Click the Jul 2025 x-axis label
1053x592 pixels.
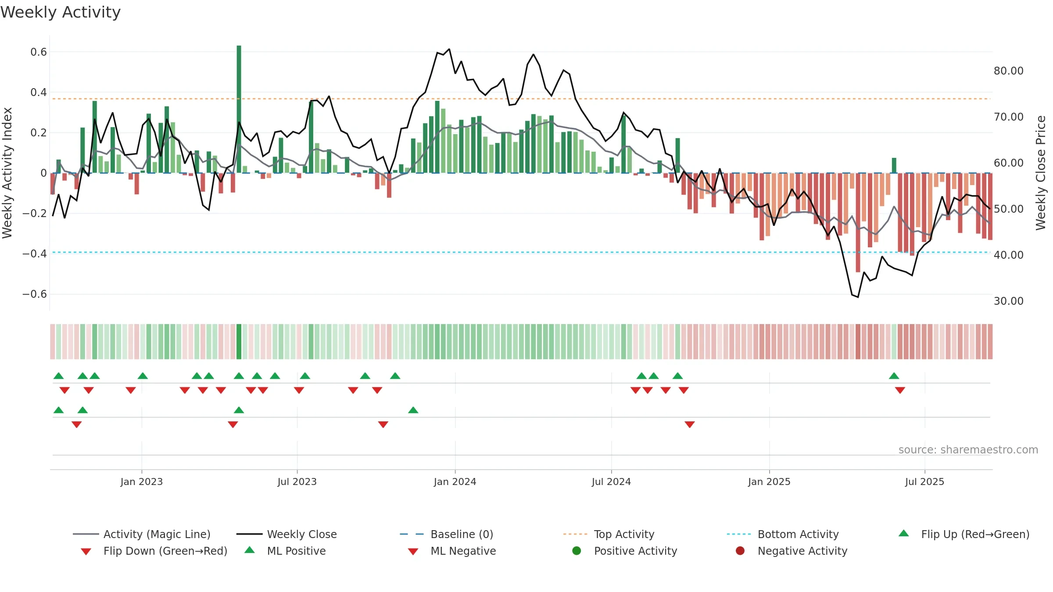[x=924, y=482]
